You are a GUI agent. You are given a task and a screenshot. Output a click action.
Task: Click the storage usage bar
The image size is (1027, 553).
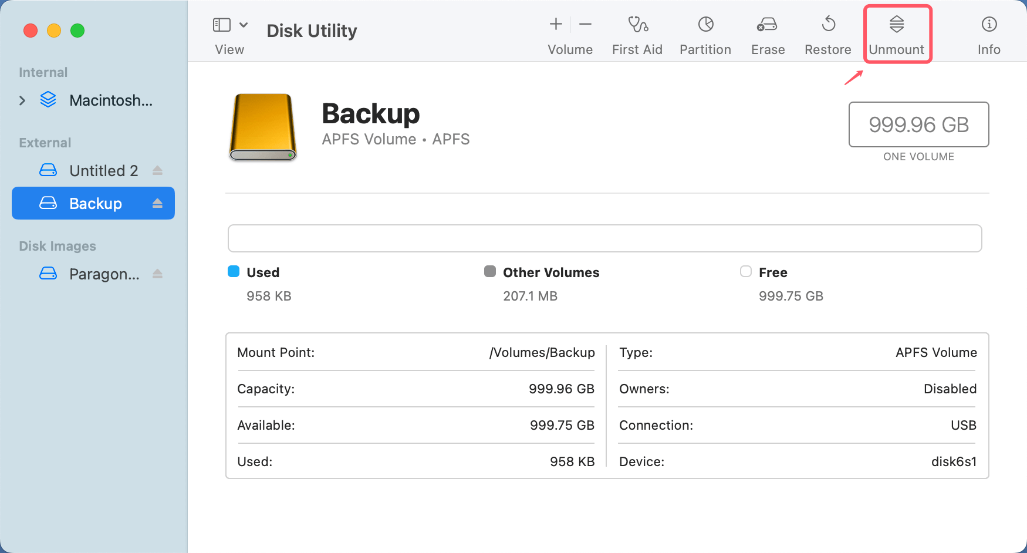point(604,238)
